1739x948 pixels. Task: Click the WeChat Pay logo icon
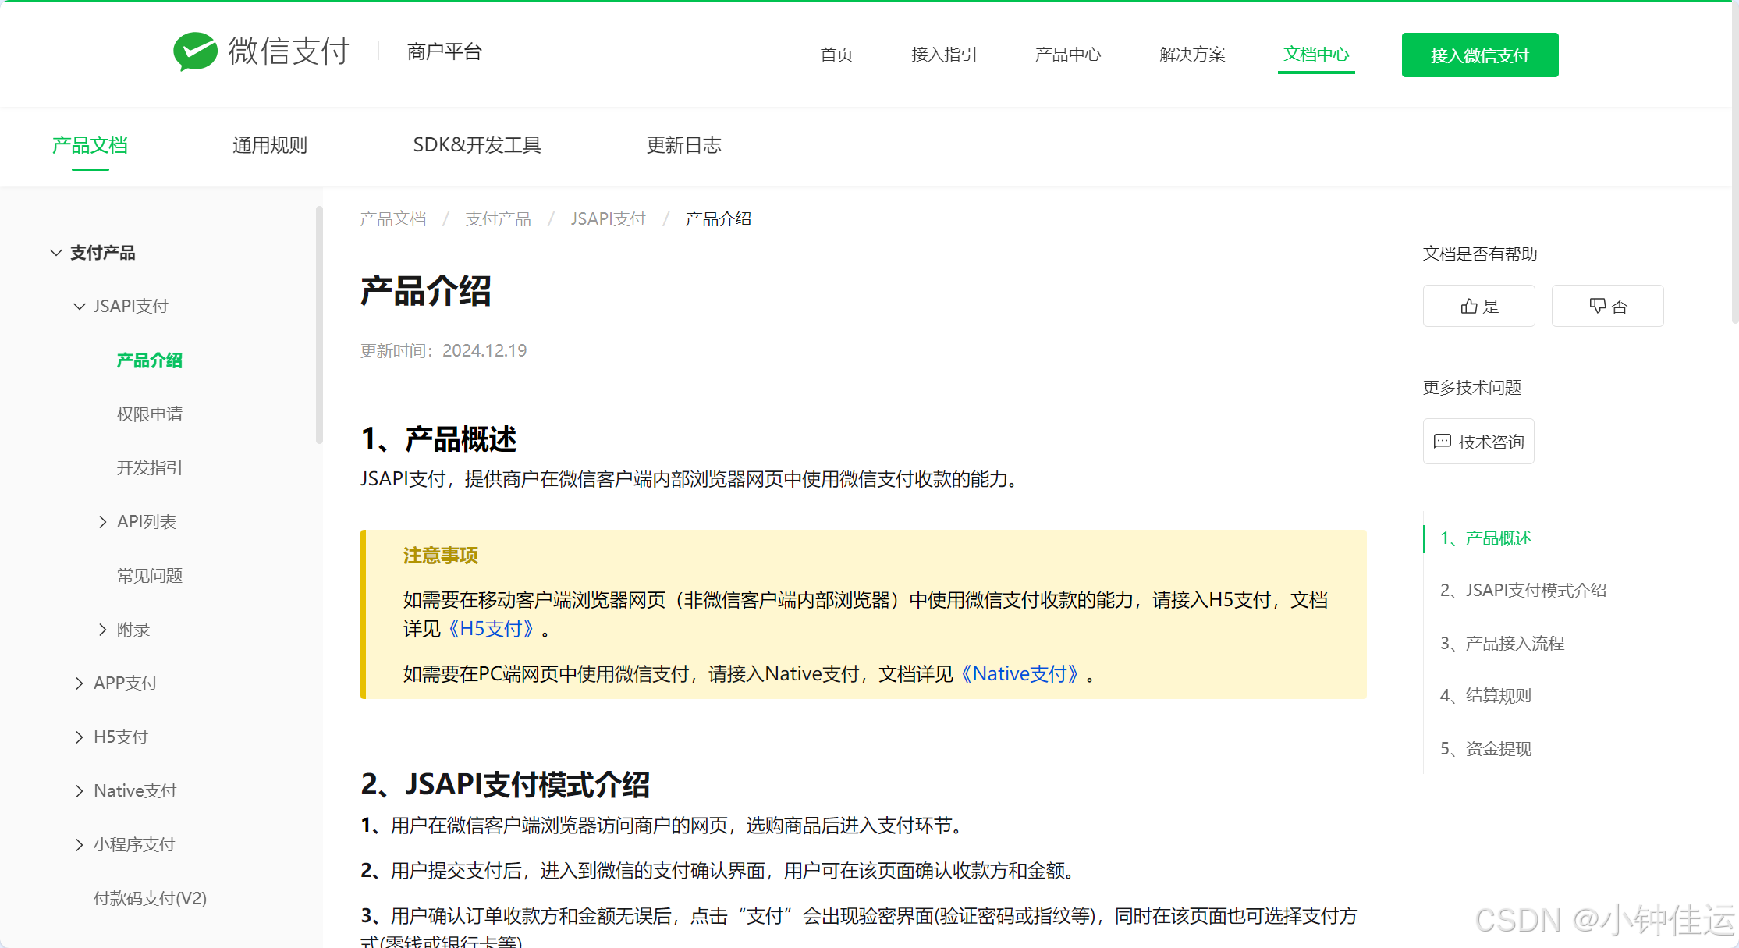tap(195, 51)
